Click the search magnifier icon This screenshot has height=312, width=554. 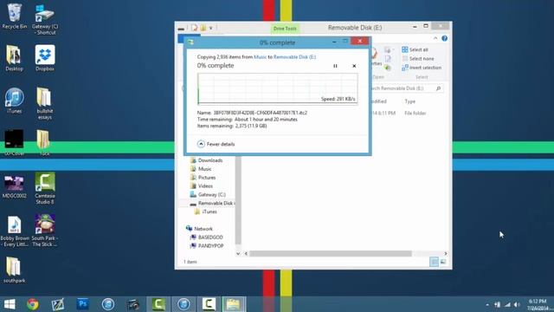439,88
